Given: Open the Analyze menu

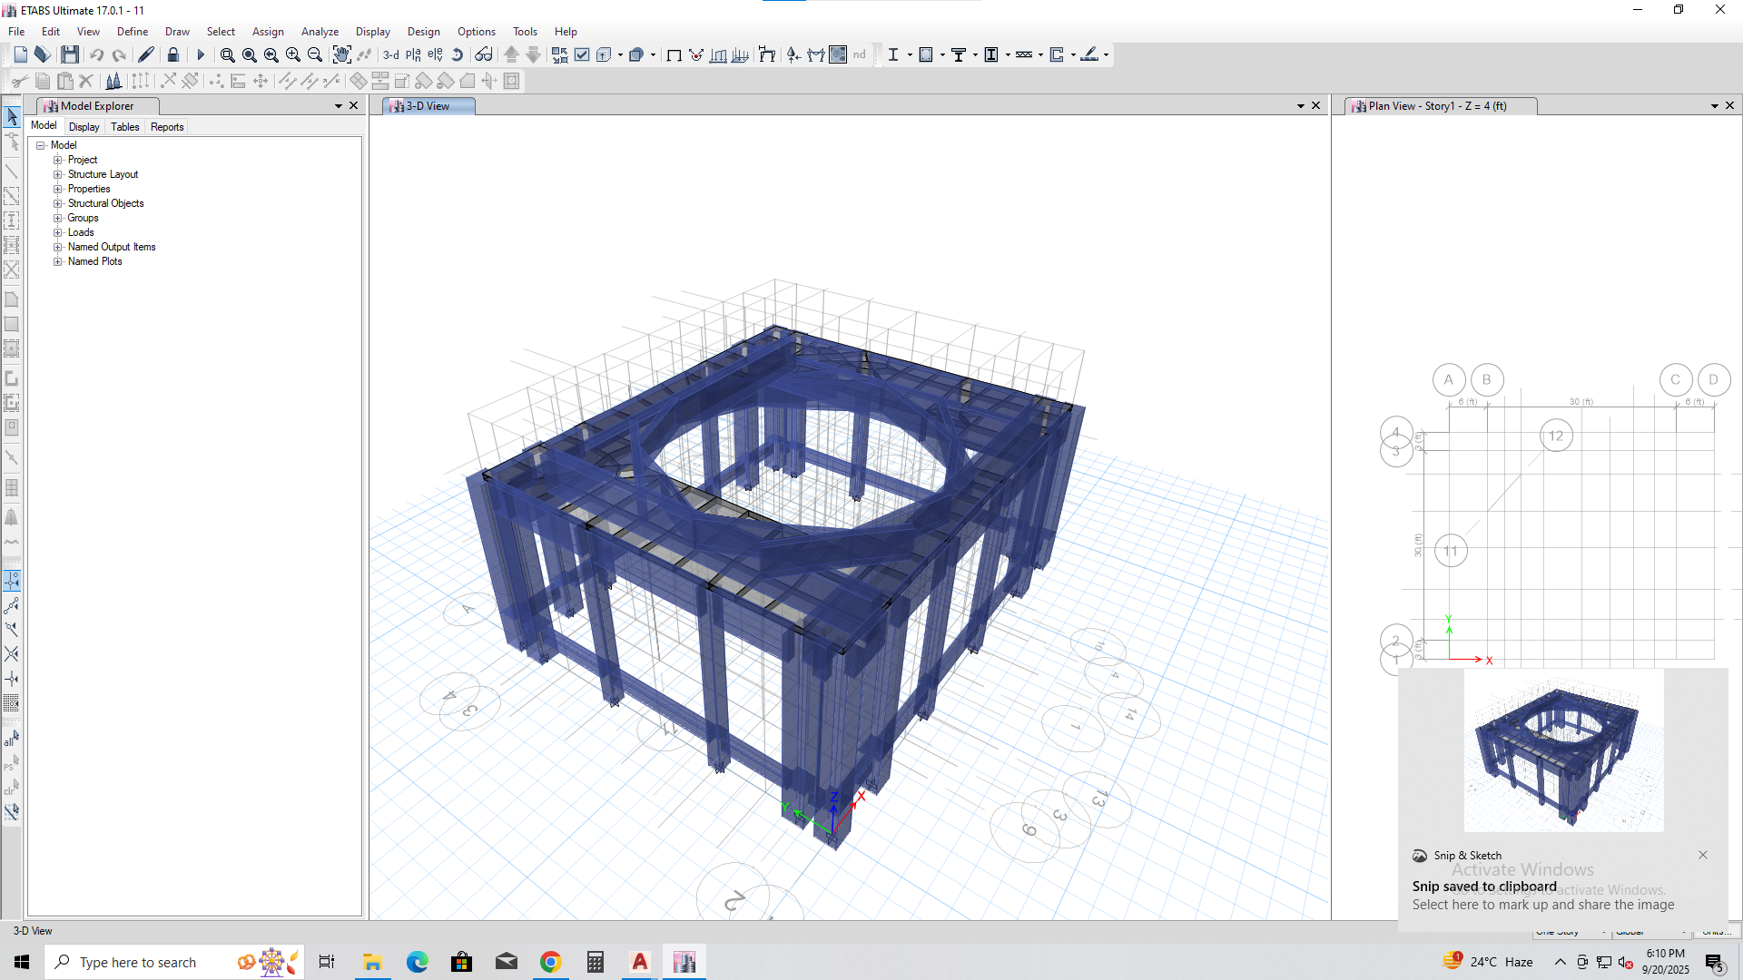Looking at the screenshot, I should tap(320, 31).
